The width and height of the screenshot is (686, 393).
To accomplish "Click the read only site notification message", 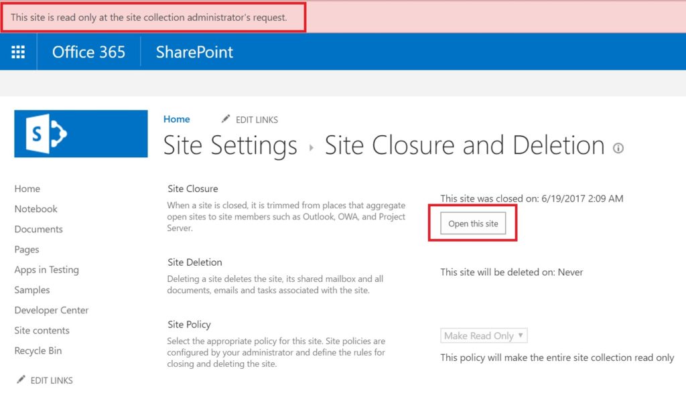I will point(149,17).
